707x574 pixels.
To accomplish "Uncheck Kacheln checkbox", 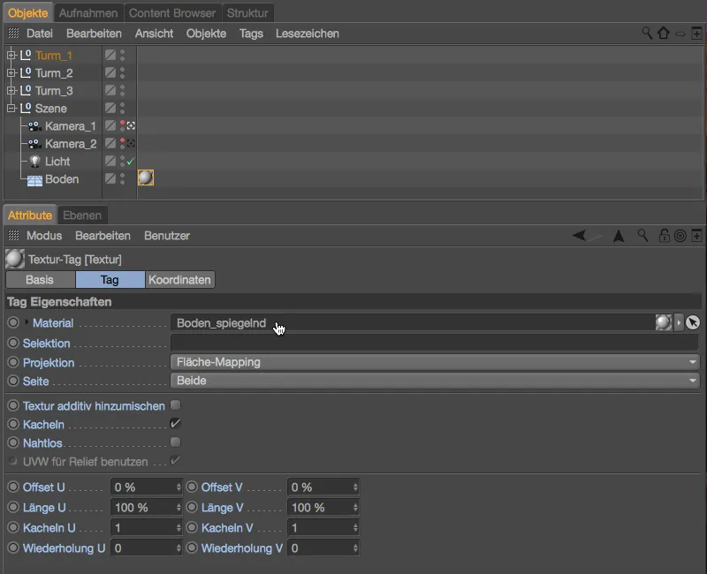I will pyautogui.click(x=175, y=424).
